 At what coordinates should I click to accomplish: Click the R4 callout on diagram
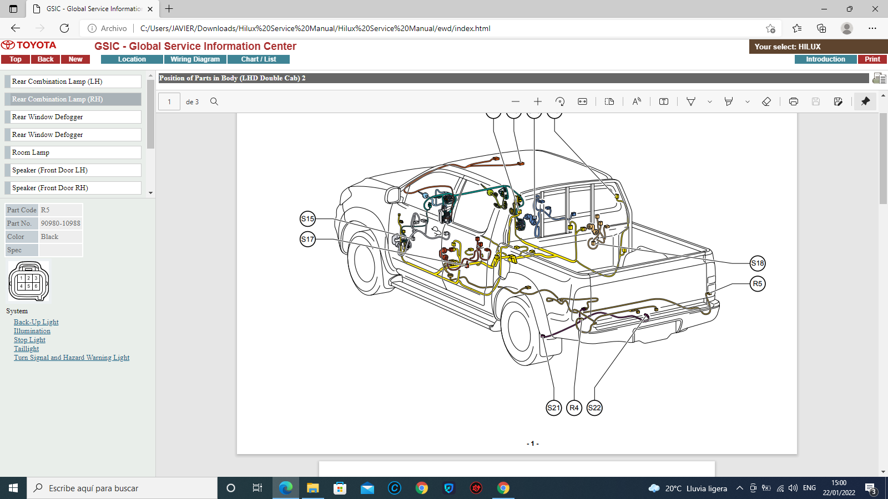point(574,408)
